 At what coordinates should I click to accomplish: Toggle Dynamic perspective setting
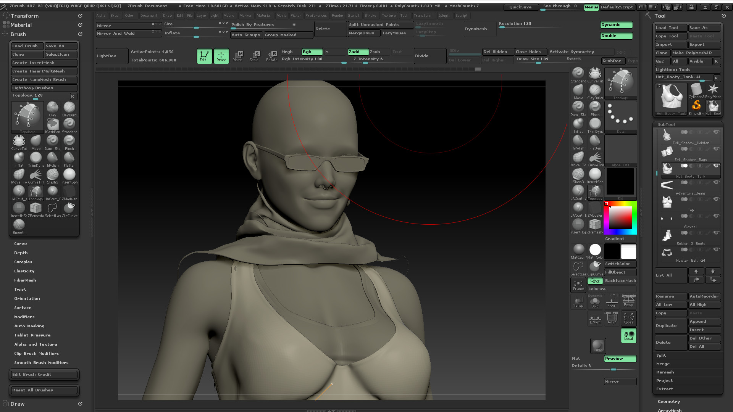coord(616,25)
